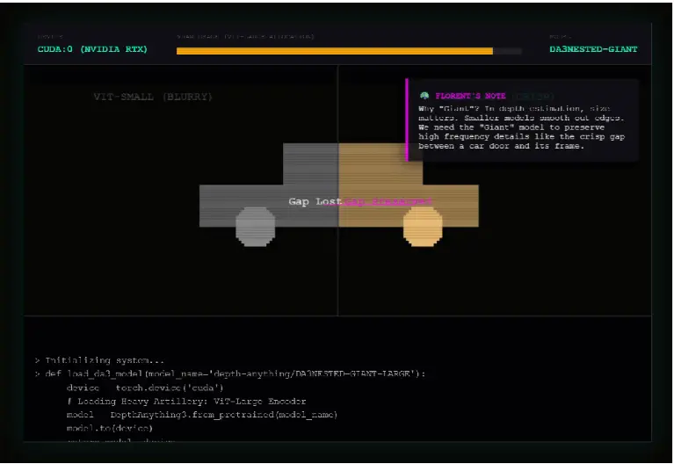Click the orange filled part of the loading bar
Viewport: 674px width, 464px height.
tap(334, 51)
